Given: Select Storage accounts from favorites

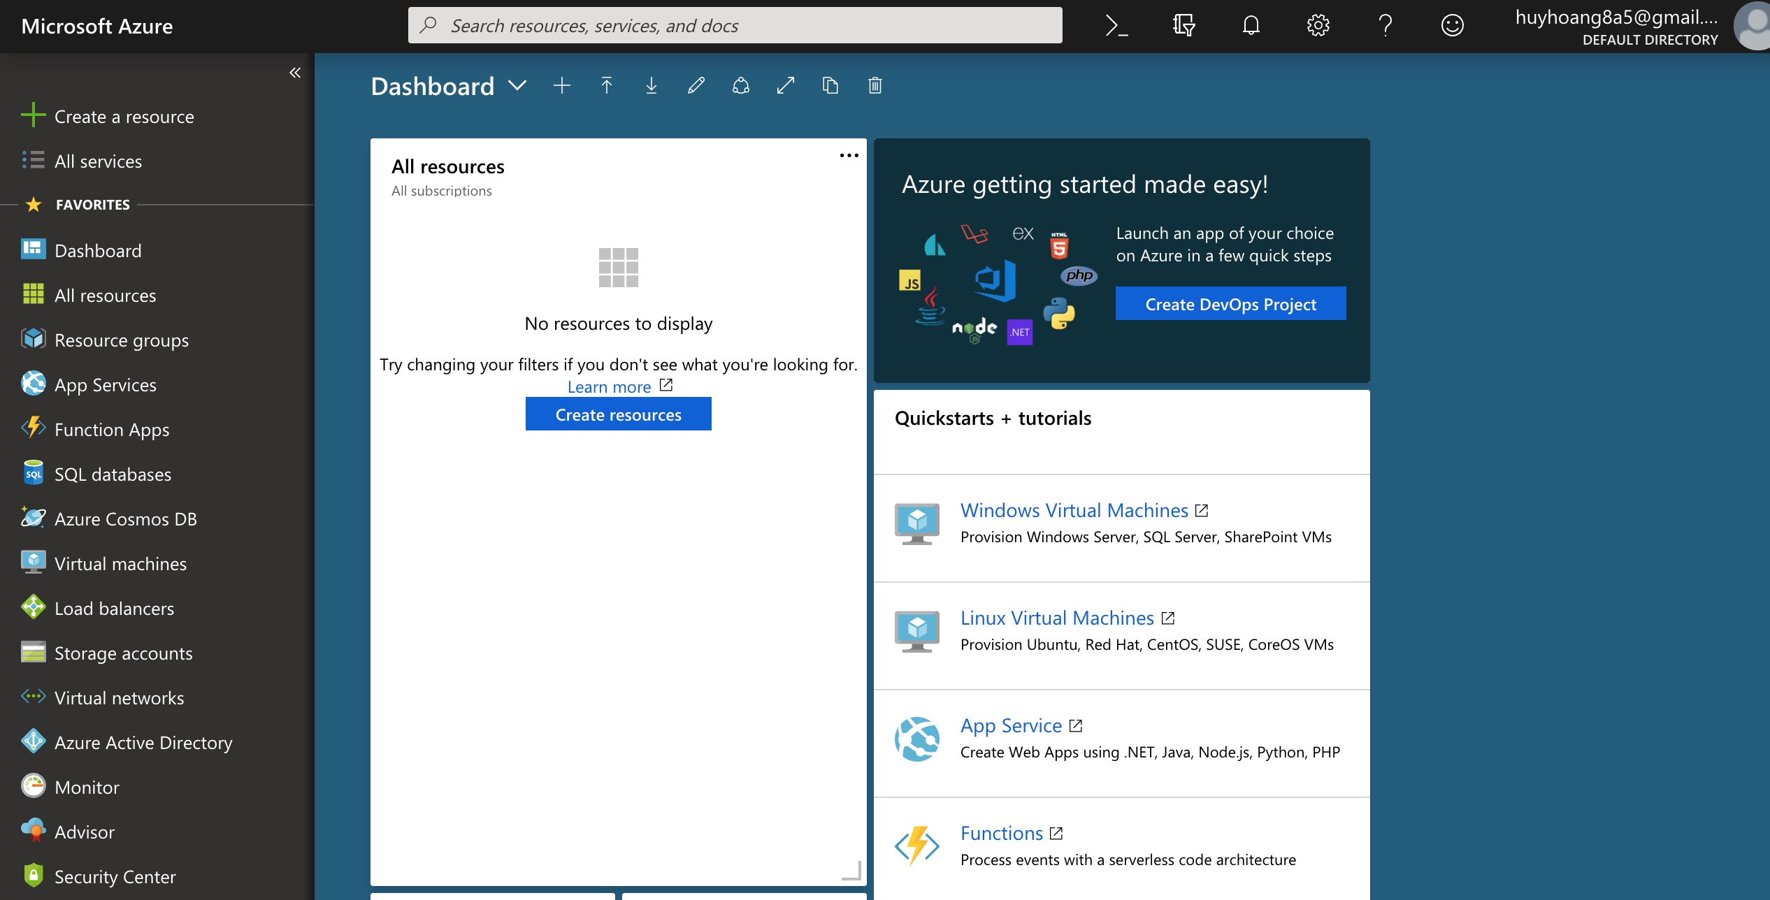Looking at the screenshot, I should click(x=123, y=653).
